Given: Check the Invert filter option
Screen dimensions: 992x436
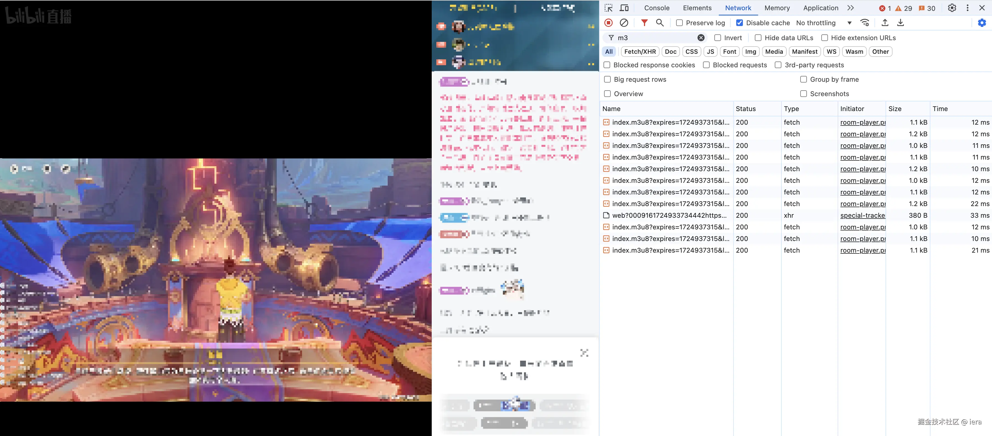Looking at the screenshot, I should pyautogui.click(x=717, y=38).
